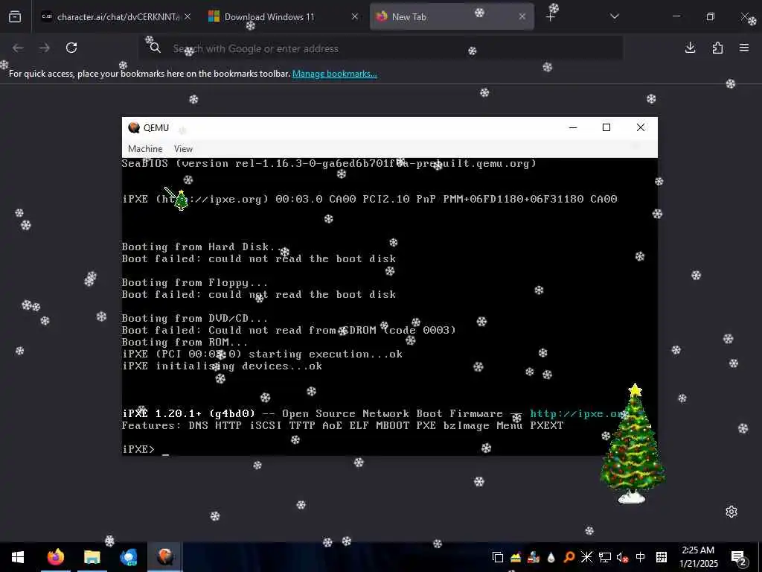Click the 'iPXE initialising devices...ok' line
Screen dimensions: 762x572
(222, 366)
